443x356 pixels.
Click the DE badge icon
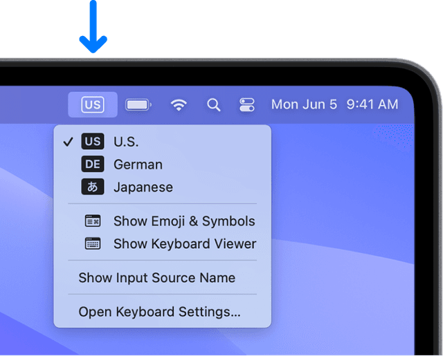(x=93, y=165)
